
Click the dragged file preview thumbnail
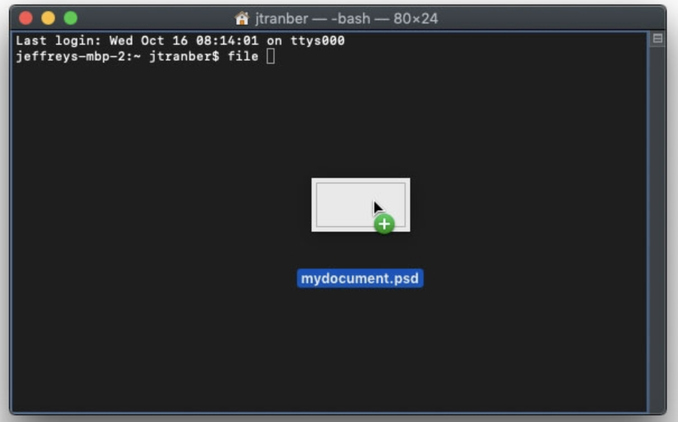pyautogui.click(x=360, y=205)
